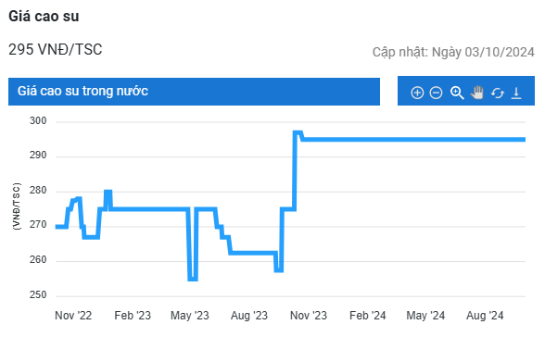Click the 'Cập nhật: Ngày 03/10/2024' update text
Image resolution: width=545 pixels, height=337 pixels.
453,52
